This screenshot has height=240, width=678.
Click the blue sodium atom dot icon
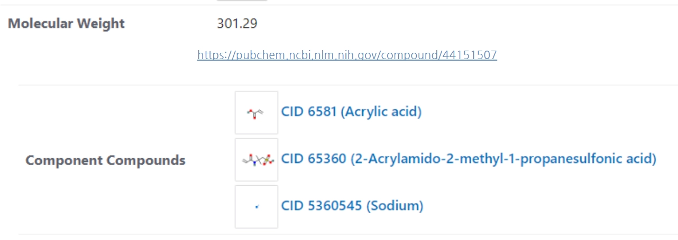[x=256, y=207]
